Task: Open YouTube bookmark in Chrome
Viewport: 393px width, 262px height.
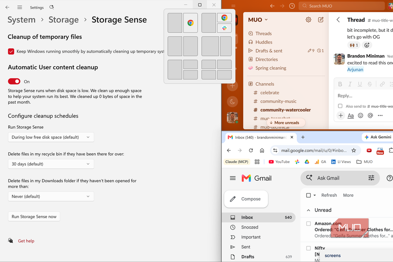Action: coord(279,162)
